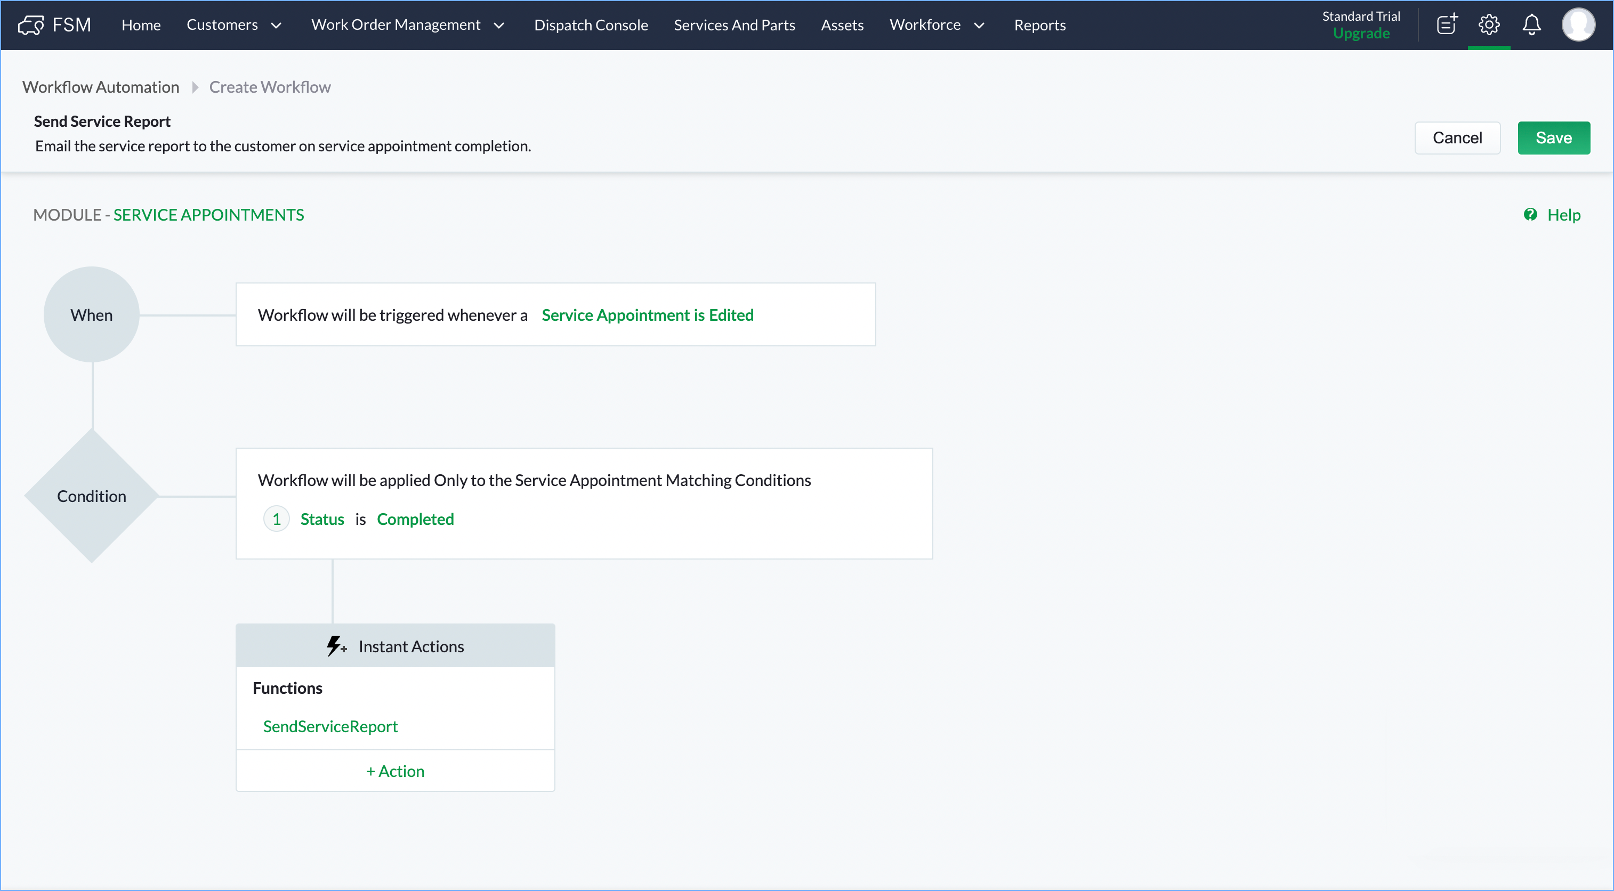The image size is (1614, 891).
Task: Click the Send Service Report title
Action: pos(102,122)
